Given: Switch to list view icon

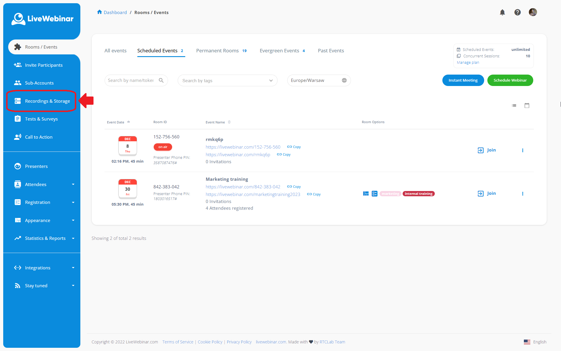Looking at the screenshot, I should [x=514, y=106].
